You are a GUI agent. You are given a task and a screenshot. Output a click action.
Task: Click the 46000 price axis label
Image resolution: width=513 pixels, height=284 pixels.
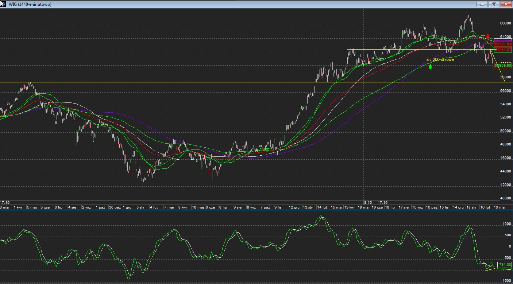(505, 158)
